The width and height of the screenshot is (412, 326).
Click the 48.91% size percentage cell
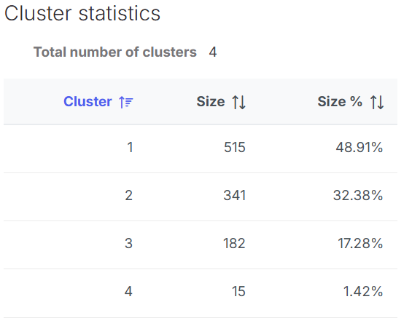pos(359,147)
